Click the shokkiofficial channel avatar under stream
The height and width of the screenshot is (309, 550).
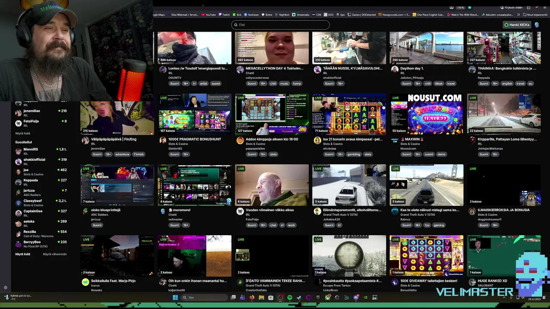click(x=317, y=70)
